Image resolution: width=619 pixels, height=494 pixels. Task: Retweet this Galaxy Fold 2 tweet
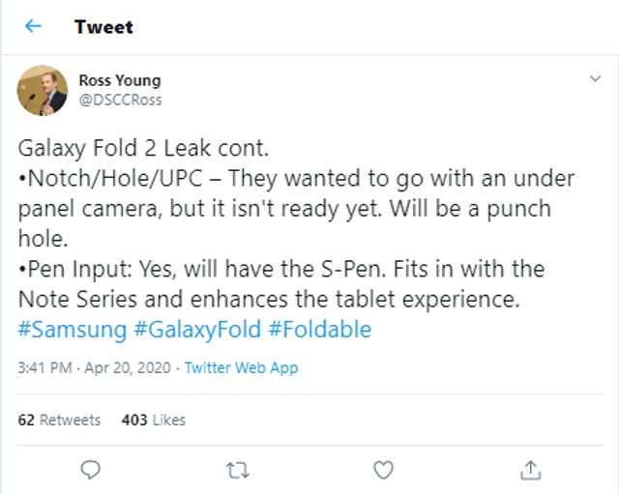pyautogui.click(x=237, y=470)
